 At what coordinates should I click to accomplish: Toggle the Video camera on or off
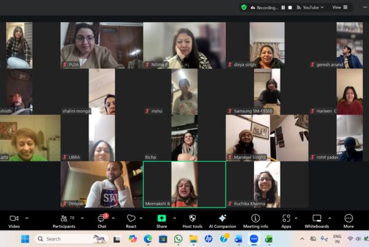[x=14, y=219]
